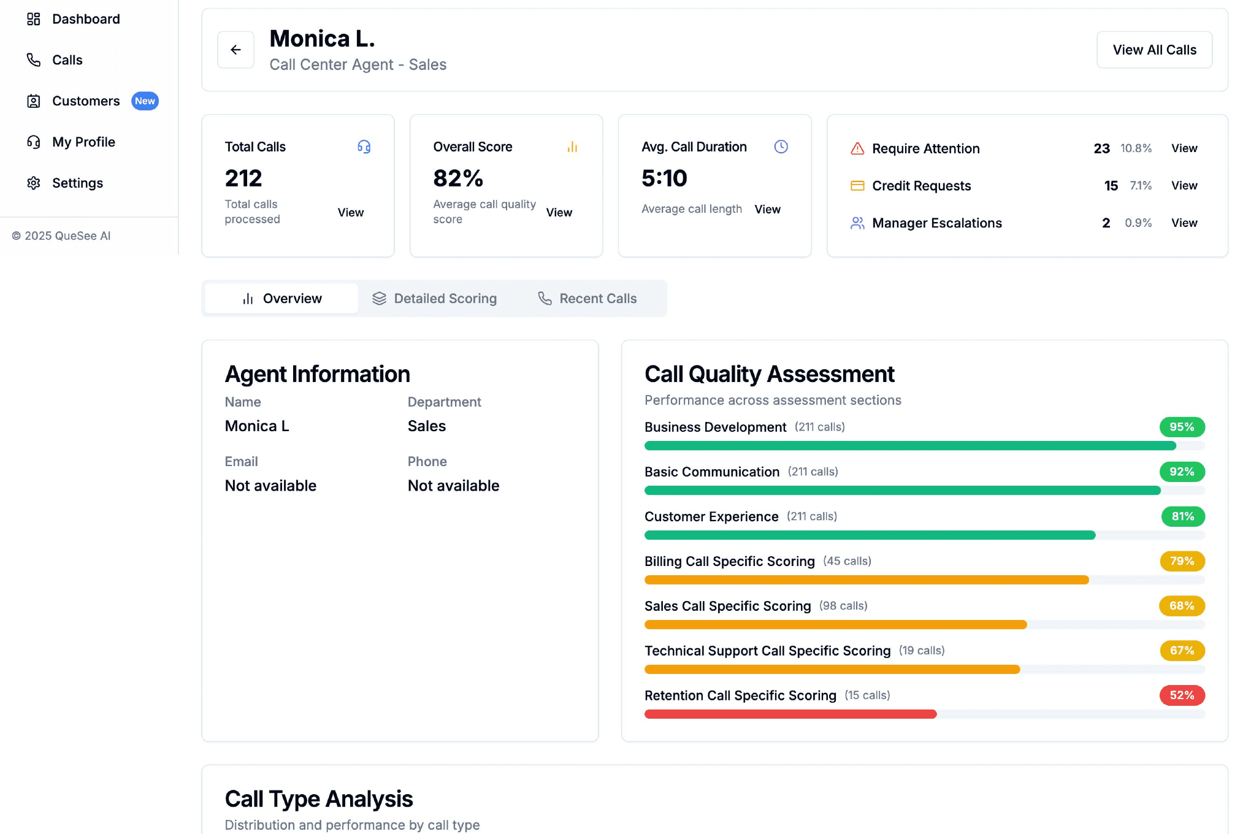
Task: Click the warning triangle beside Require Attention
Action: (857, 148)
